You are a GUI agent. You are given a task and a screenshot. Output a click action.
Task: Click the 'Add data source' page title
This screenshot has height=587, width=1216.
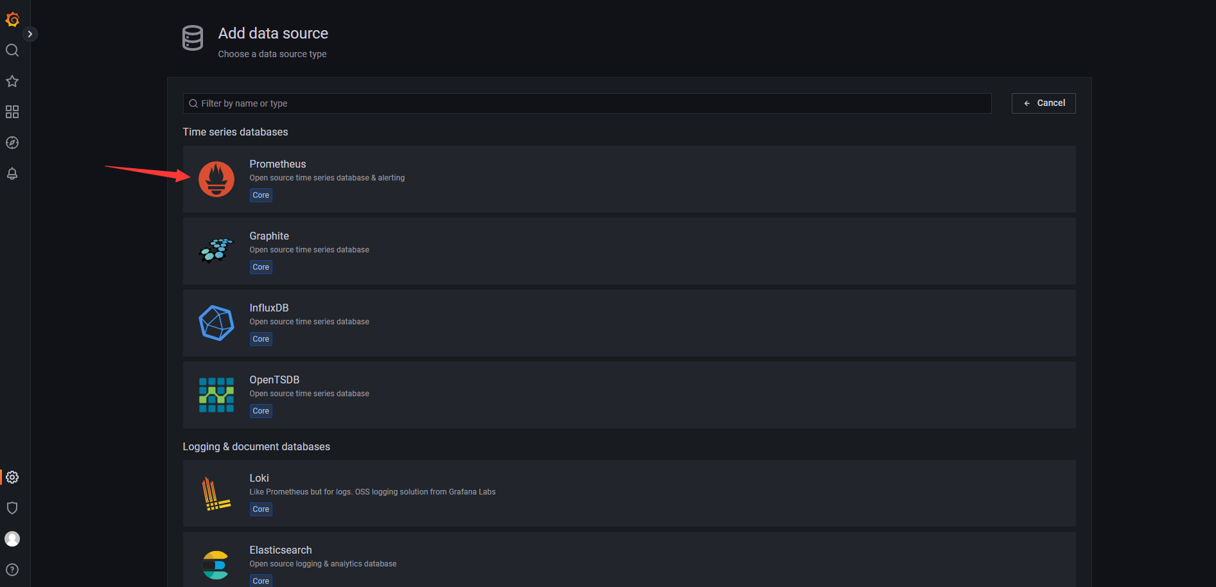coord(273,33)
